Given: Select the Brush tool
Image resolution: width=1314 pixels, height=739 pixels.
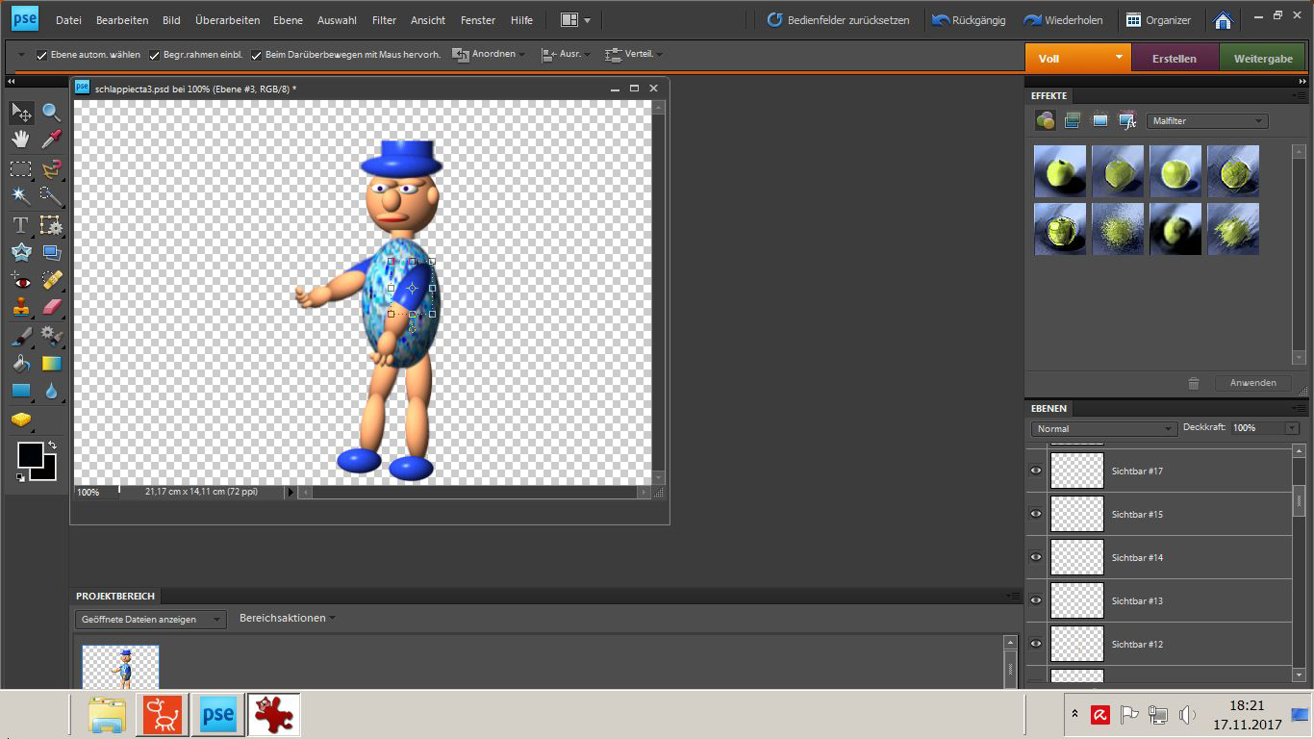Looking at the screenshot, I should [21, 337].
